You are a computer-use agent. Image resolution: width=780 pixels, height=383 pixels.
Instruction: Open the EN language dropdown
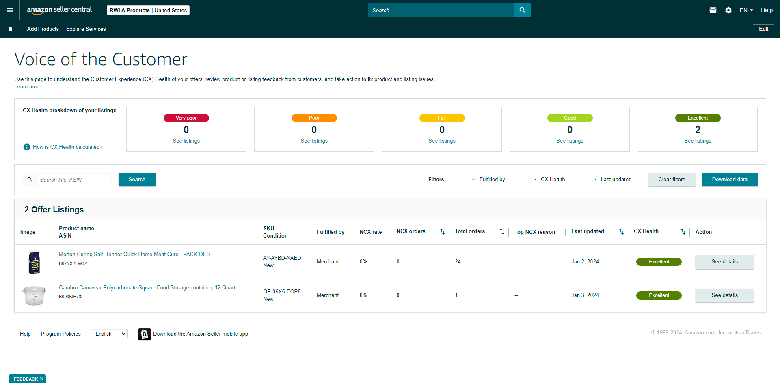[x=746, y=10]
